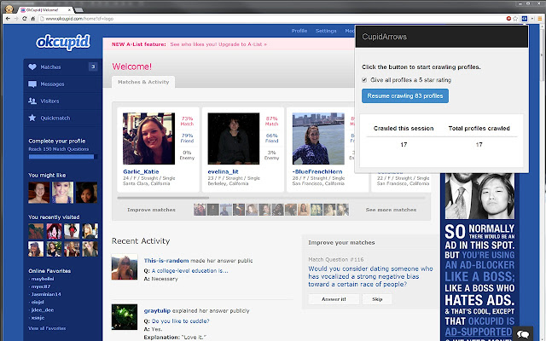Click the red ad-blocker icon in address bar
Image resolution: width=546 pixels, height=341 pixels.
[508, 19]
